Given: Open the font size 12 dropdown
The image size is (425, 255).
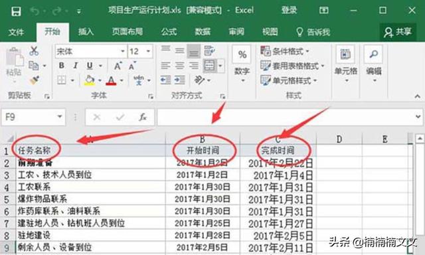Looking at the screenshot, I should [x=148, y=51].
